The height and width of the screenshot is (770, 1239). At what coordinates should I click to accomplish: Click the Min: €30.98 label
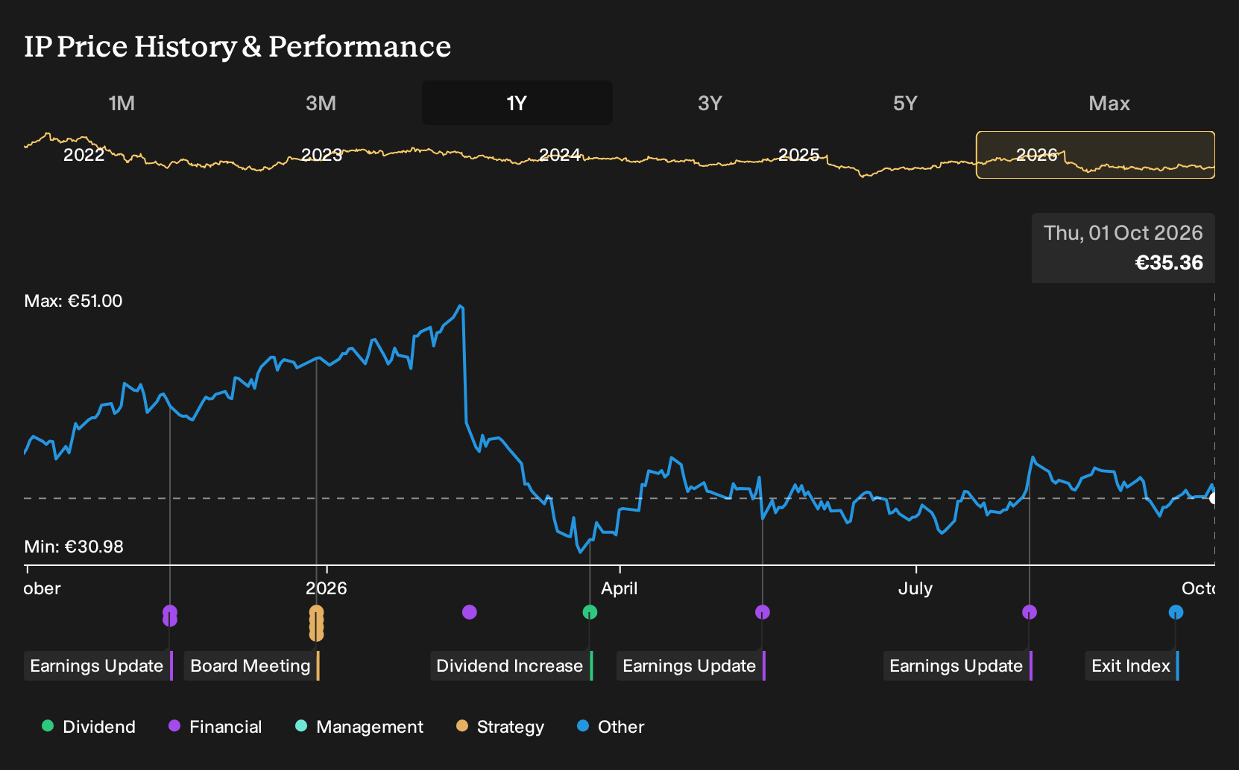point(74,547)
